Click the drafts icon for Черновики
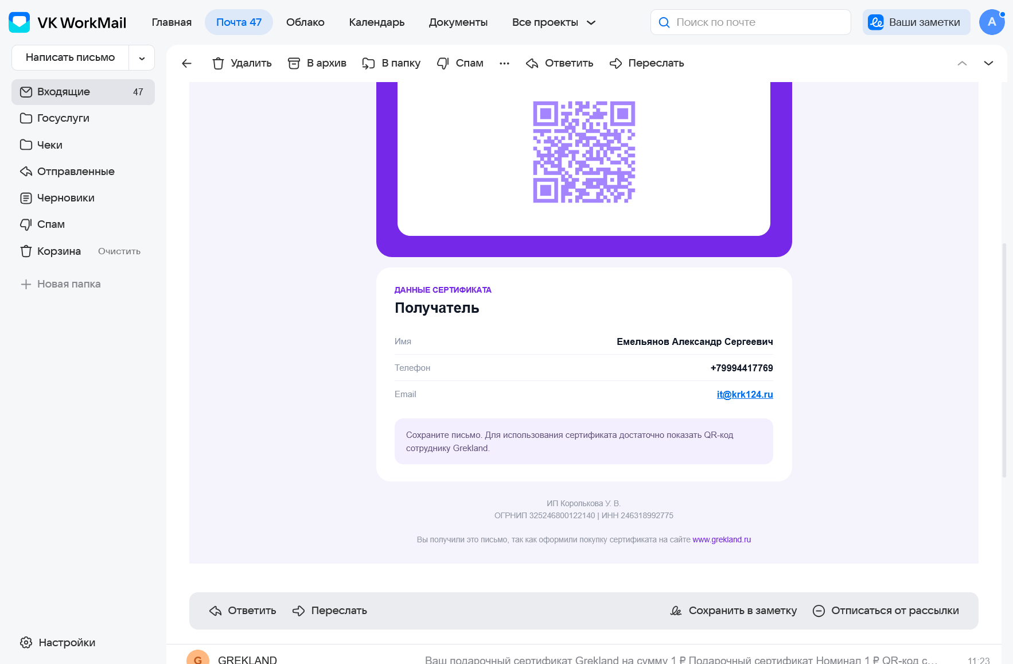This screenshot has width=1013, height=664. pos(26,198)
